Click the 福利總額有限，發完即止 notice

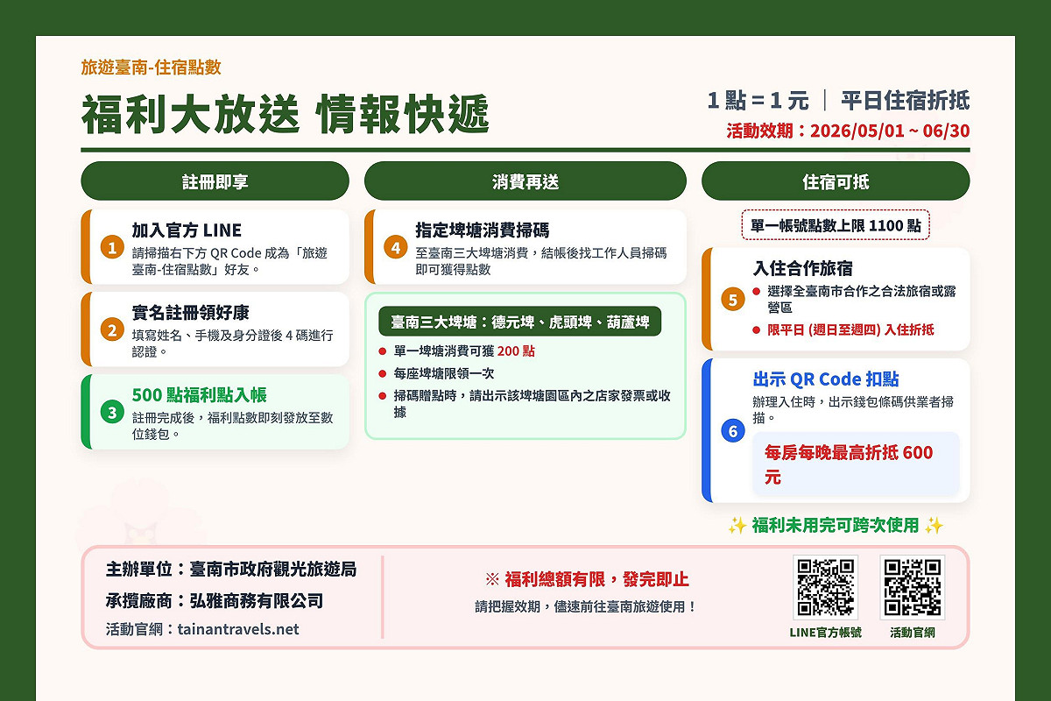pos(587,579)
